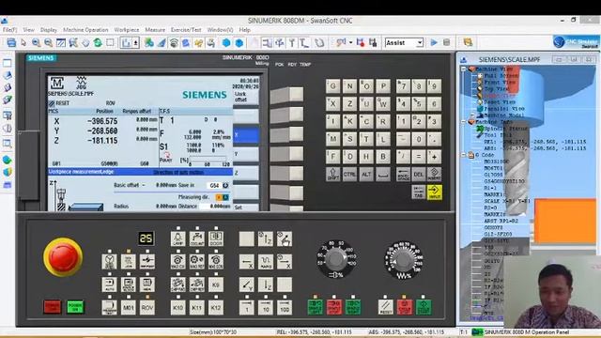Click the increment 1 key

[x=246, y=307]
